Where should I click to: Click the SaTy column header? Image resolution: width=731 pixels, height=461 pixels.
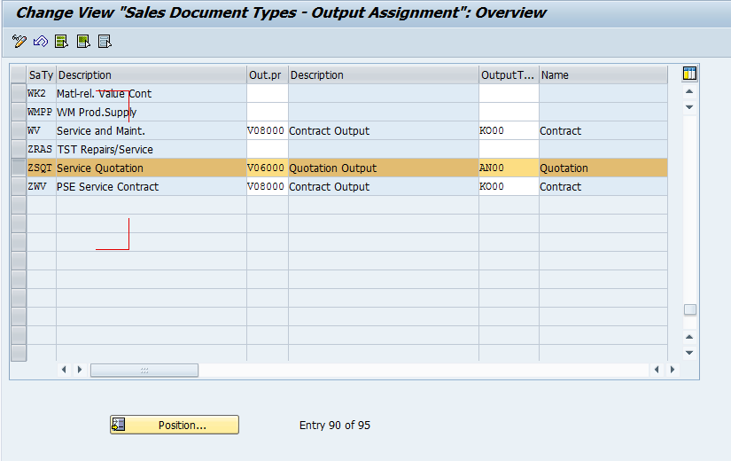pos(41,74)
